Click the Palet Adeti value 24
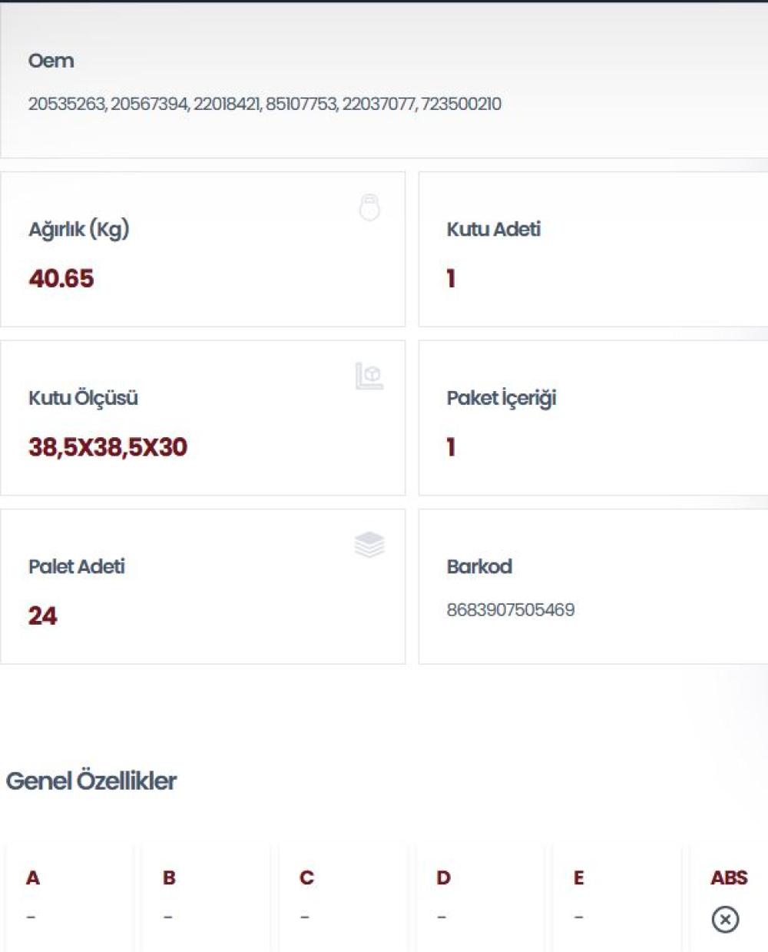 pyautogui.click(x=42, y=615)
